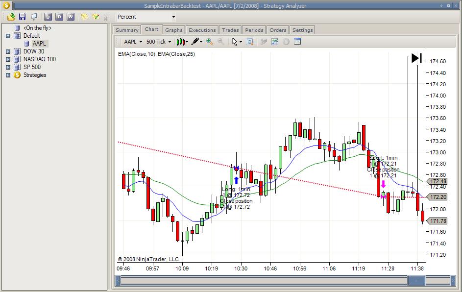Click the chart scrollbar right arrow
Screen dimensions: 462x292
coord(453,281)
